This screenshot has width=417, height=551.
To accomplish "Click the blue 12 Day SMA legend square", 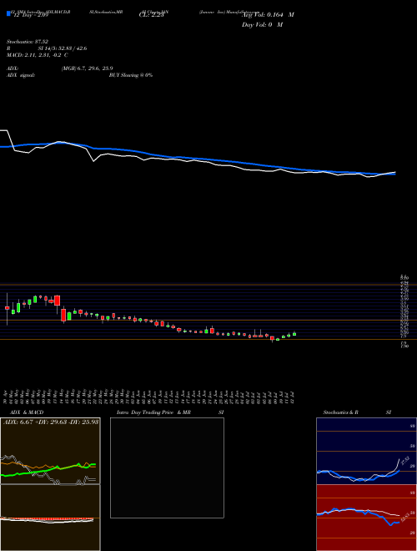I will (x=8, y=13).
